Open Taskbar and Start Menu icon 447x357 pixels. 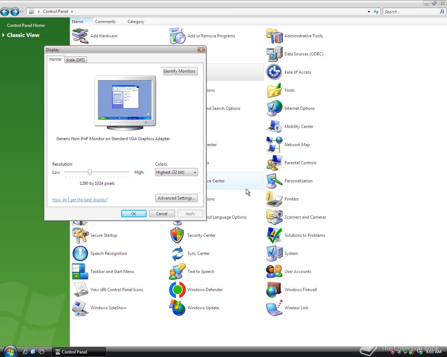click(80, 272)
